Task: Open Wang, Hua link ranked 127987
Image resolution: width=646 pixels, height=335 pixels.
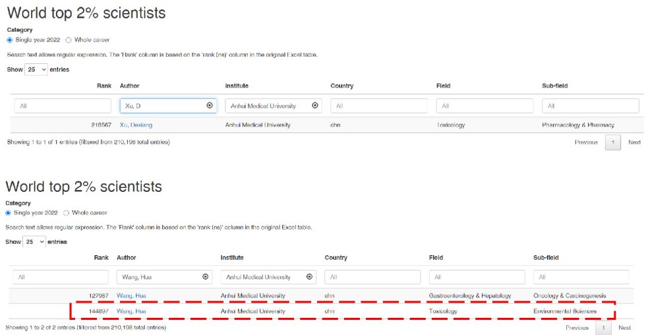Action: [x=131, y=295]
